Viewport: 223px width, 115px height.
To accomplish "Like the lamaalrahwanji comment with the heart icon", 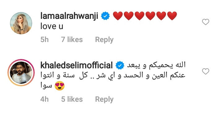I will point(206,22).
